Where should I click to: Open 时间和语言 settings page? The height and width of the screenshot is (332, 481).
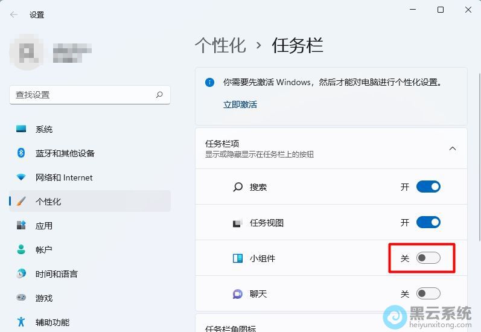point(56,274)
